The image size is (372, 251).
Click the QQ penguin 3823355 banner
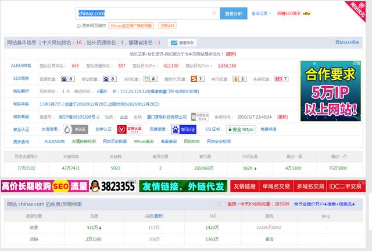pyautogui.click(x=113, y=186)
